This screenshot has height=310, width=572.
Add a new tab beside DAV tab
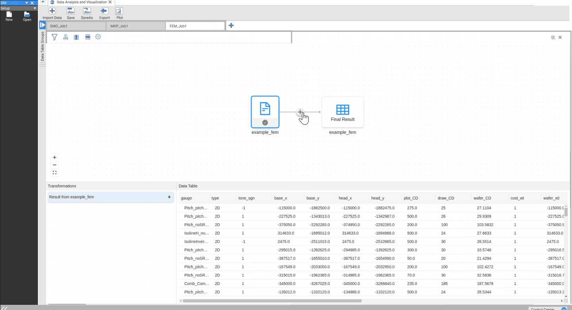[x=43, y=2]
